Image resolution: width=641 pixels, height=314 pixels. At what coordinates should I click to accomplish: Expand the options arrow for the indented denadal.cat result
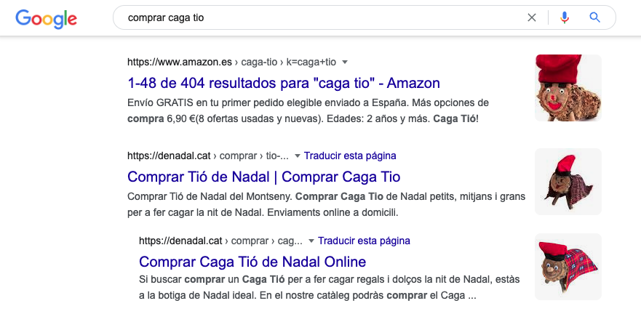(x=311, y=241)
